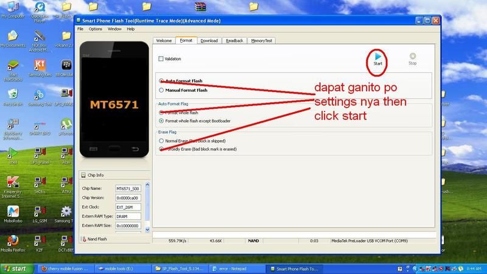The width and height of the screenshot is (487, 274).
Task: Select Forcedly Erase option
Action: click(x=161, y=149)
